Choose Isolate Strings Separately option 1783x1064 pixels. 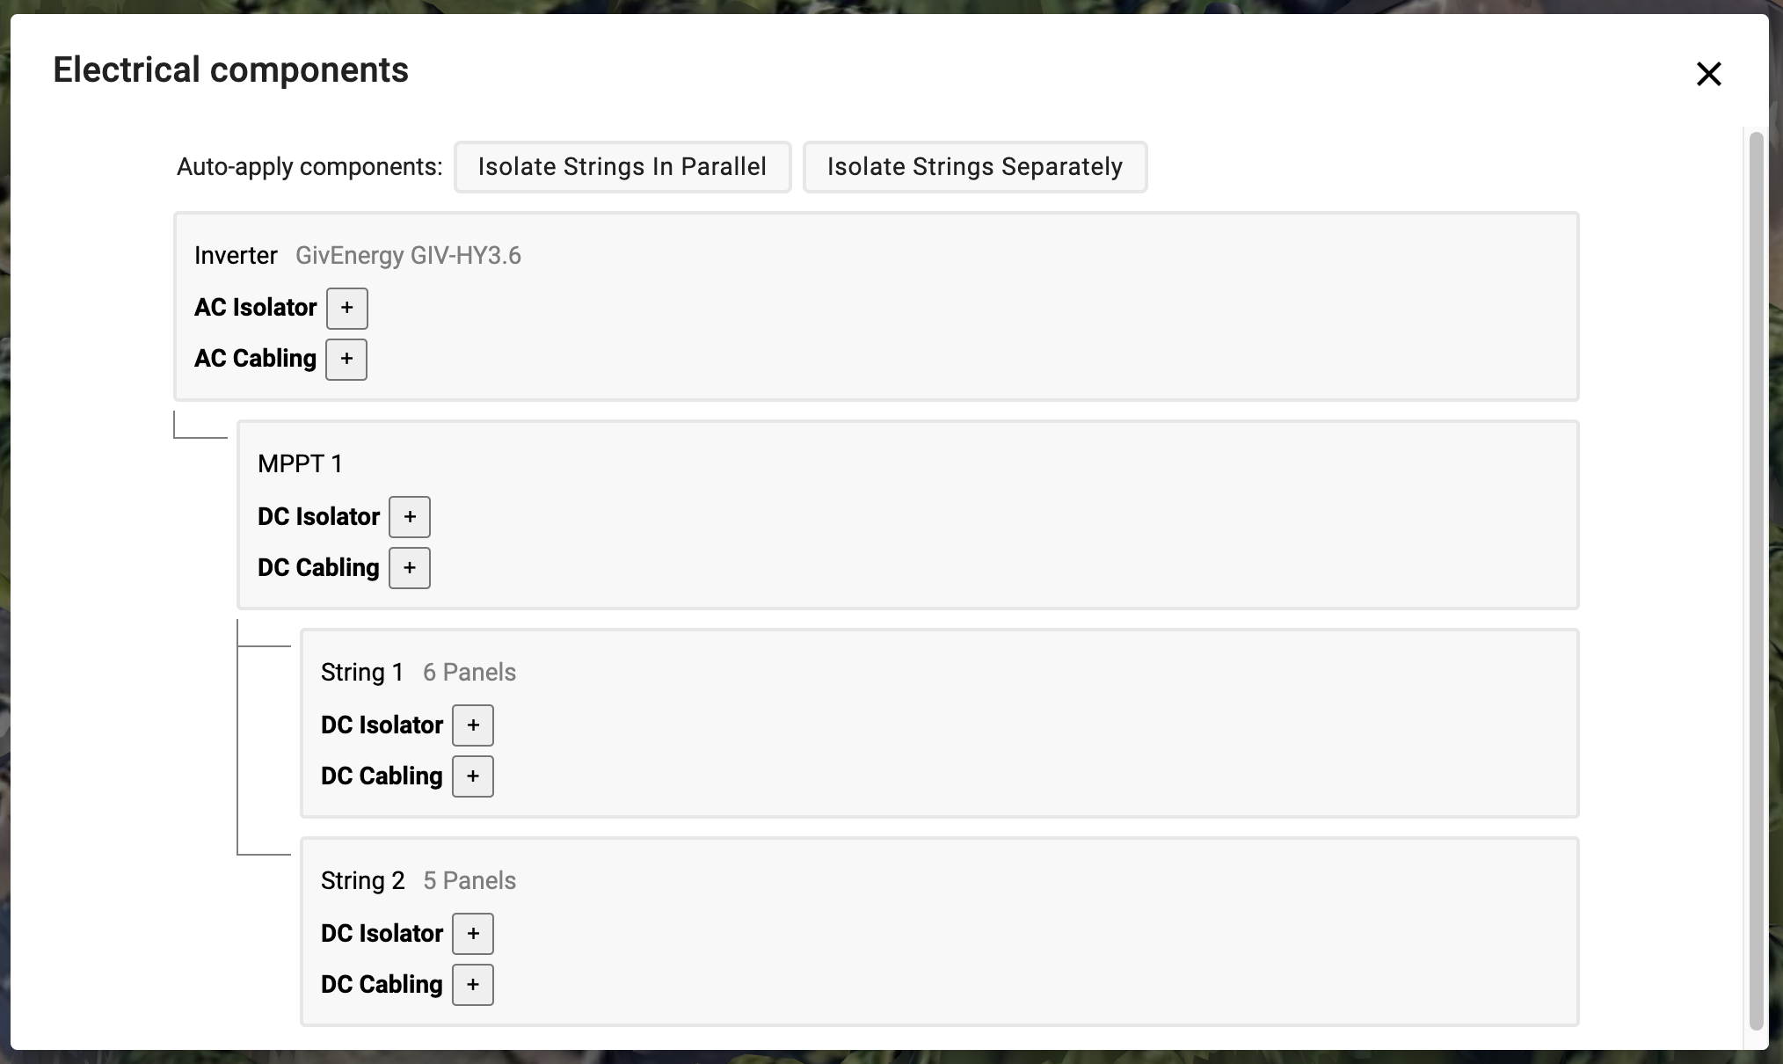point(975,166)
